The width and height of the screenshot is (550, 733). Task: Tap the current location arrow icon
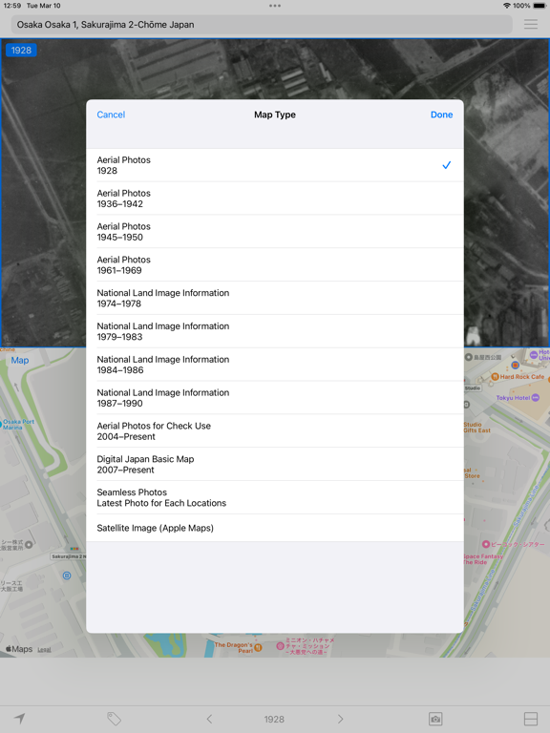pyautogui.click(x=20, y=719)
